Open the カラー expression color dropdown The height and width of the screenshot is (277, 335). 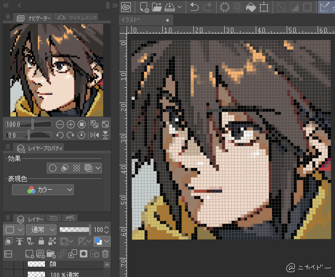(x=43, y=190)
